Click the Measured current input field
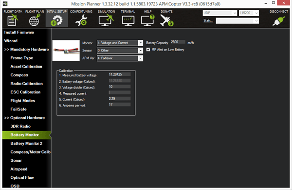The height and width of the screenshot is (190, 292). pyautogui.click(x=120, y=93)
